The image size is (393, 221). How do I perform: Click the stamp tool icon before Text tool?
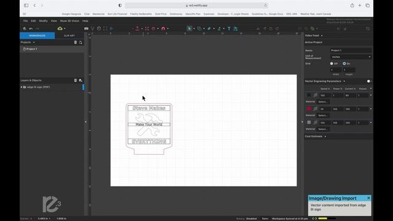pos(219,29)
